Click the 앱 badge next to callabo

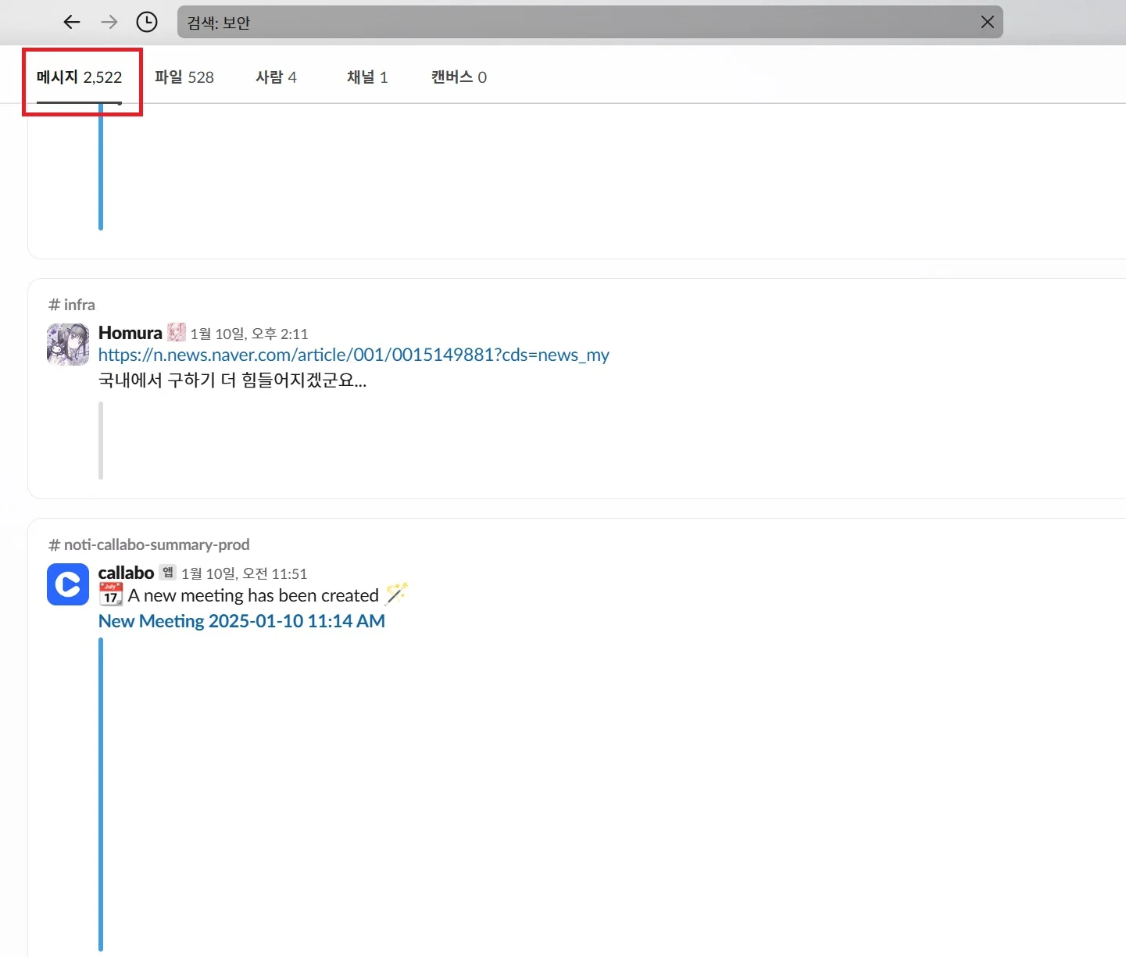tap(167, 572)
